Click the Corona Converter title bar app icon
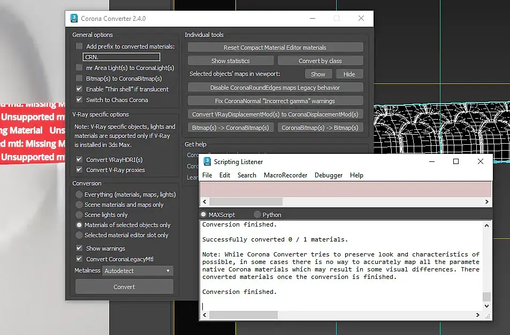Viewport: 510px width, 335px height. [x=74, y=18]
